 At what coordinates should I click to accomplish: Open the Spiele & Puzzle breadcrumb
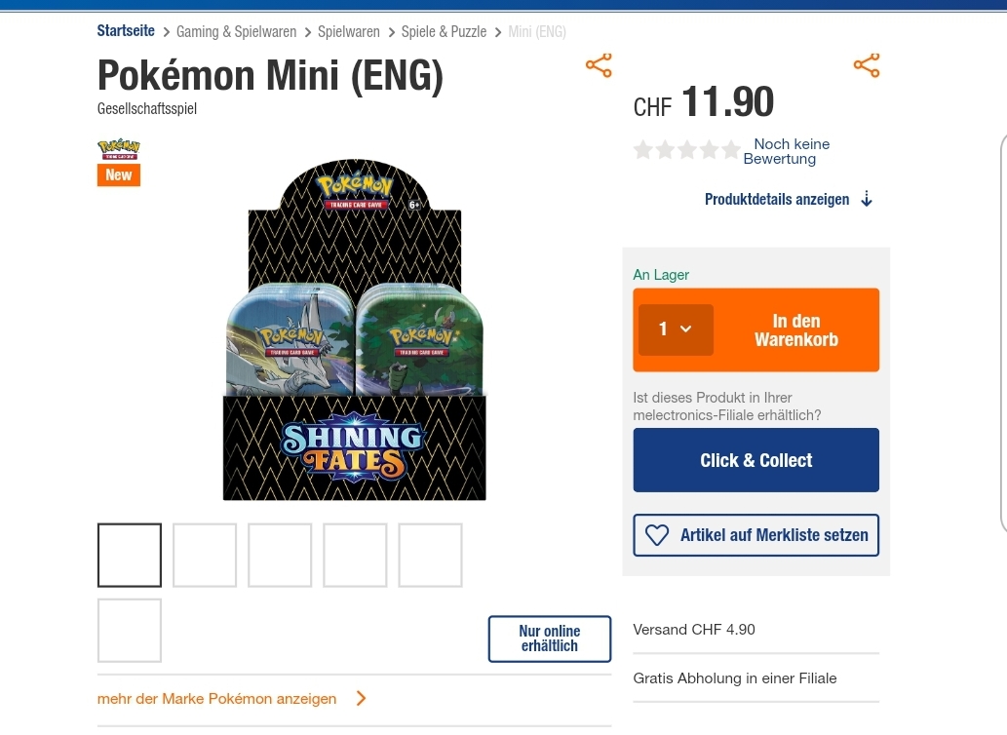pyautogui.click(x=444, y=32)
